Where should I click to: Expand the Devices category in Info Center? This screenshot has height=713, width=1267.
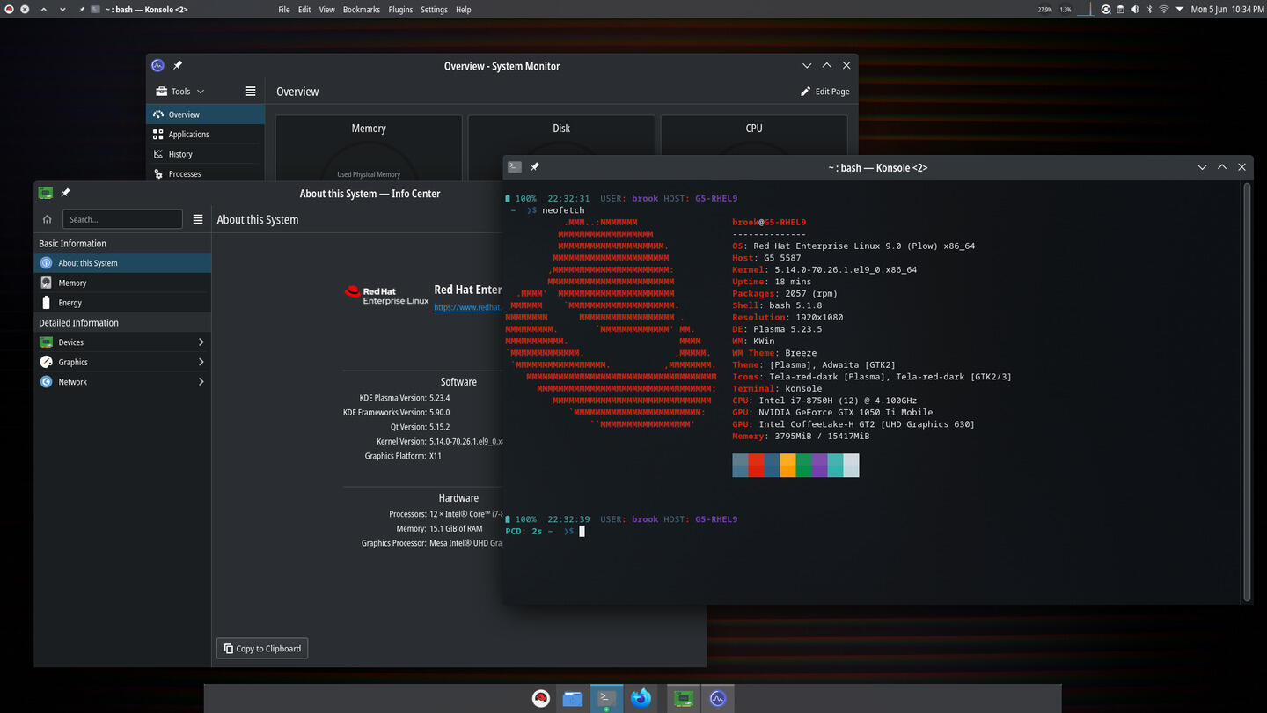pyautogui.click(x=122, y=342)
